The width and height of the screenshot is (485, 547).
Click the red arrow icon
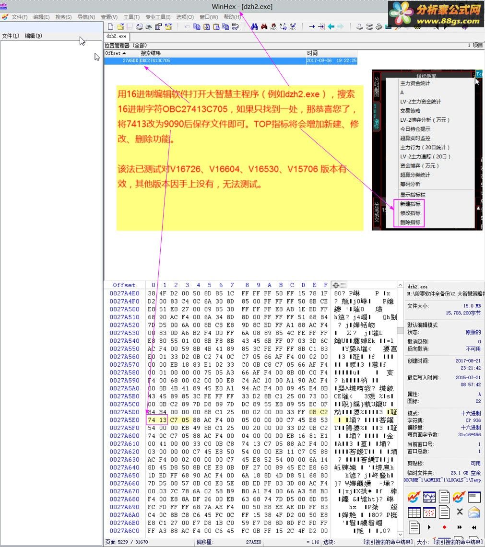coord(445,527)
